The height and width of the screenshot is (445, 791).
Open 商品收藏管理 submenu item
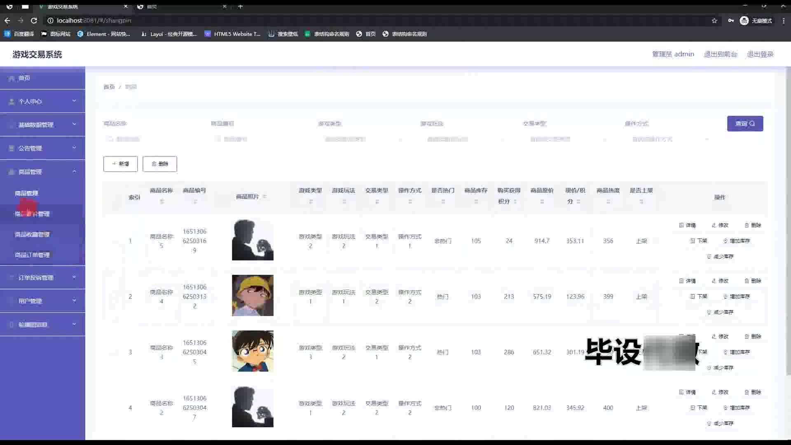[32, 234]
